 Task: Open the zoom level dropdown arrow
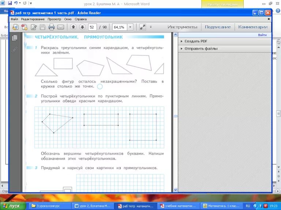click(130, 27)
